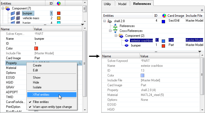205x113 pixels.
Task: Click scroll-down arrow of left property table
Action: click(x=85, y=110)
